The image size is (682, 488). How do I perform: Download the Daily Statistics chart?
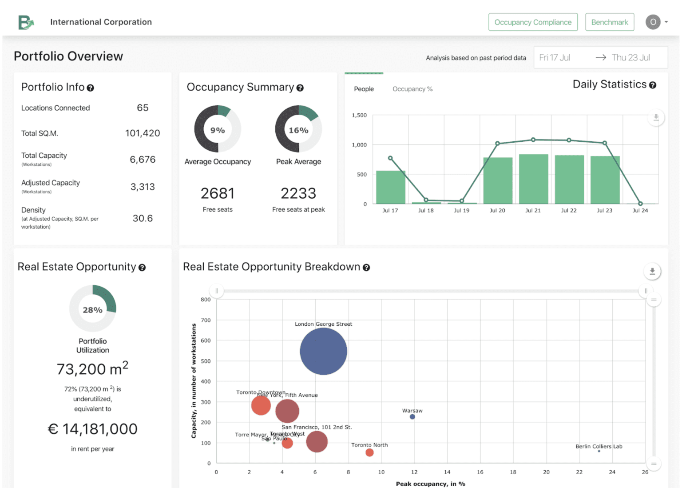tap(656, 117)
